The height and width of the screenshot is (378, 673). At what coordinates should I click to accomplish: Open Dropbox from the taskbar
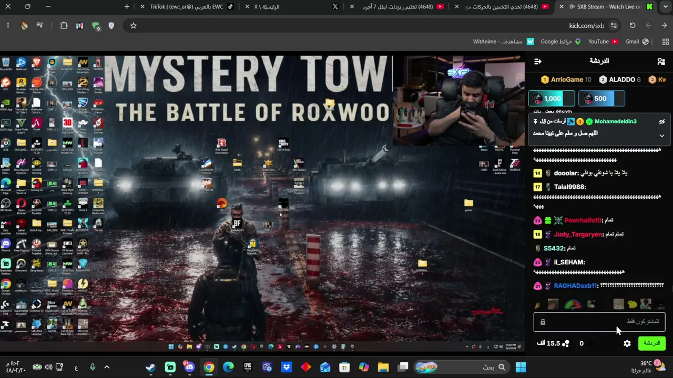pyautogui.click(x=287, y=367)
